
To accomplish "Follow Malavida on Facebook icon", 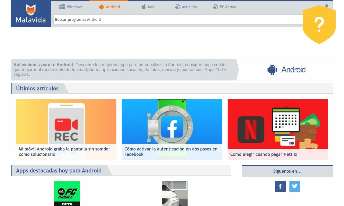I will 280,186.
